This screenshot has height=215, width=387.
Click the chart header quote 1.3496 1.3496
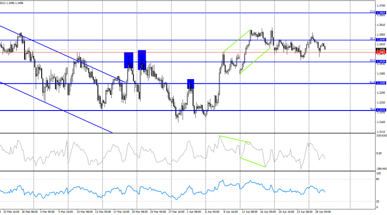(x=15, y=3)
